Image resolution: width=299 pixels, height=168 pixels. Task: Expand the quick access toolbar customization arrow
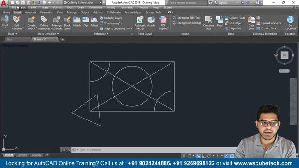pos(104,3)
